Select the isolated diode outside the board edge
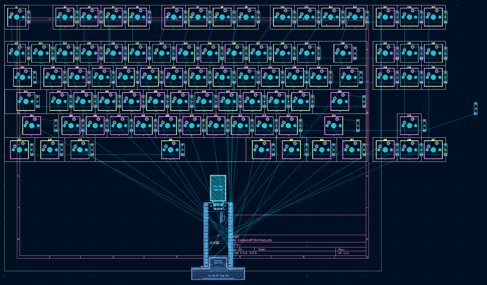The width and height of the screenshot is (487, 285). (475, 109)
